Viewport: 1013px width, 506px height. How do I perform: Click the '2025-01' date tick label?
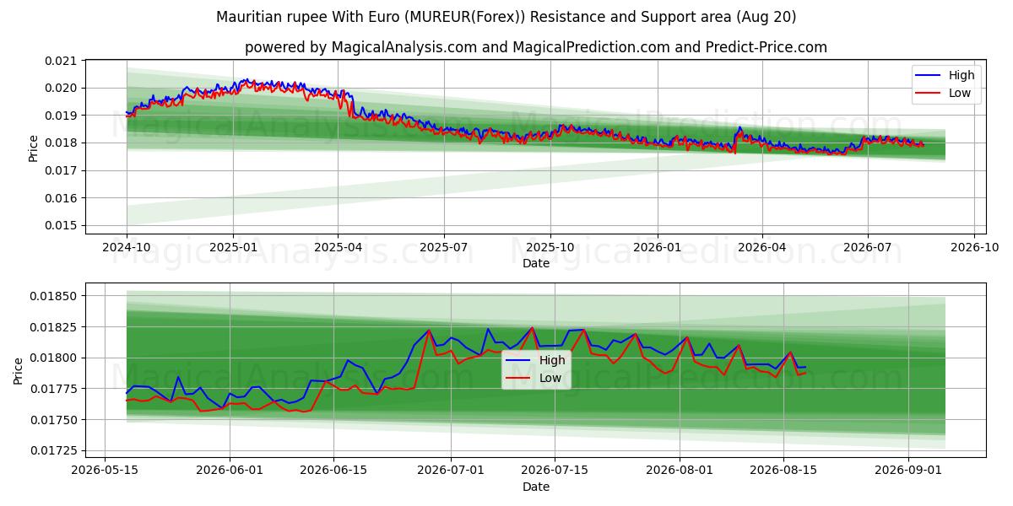point(233,248)
